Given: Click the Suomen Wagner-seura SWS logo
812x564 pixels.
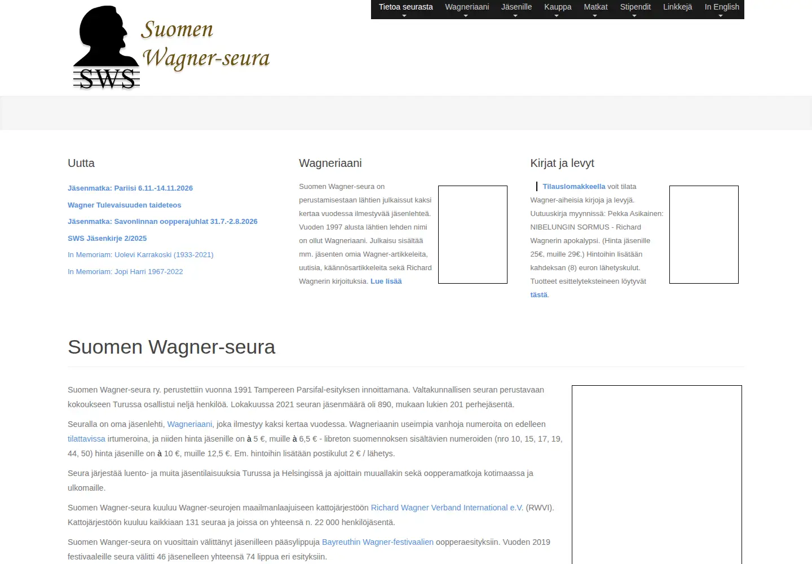Looking at the screenshot, I should coord(171,48).
